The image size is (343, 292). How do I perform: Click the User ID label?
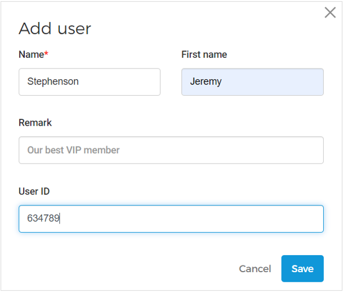pos(34,191)
